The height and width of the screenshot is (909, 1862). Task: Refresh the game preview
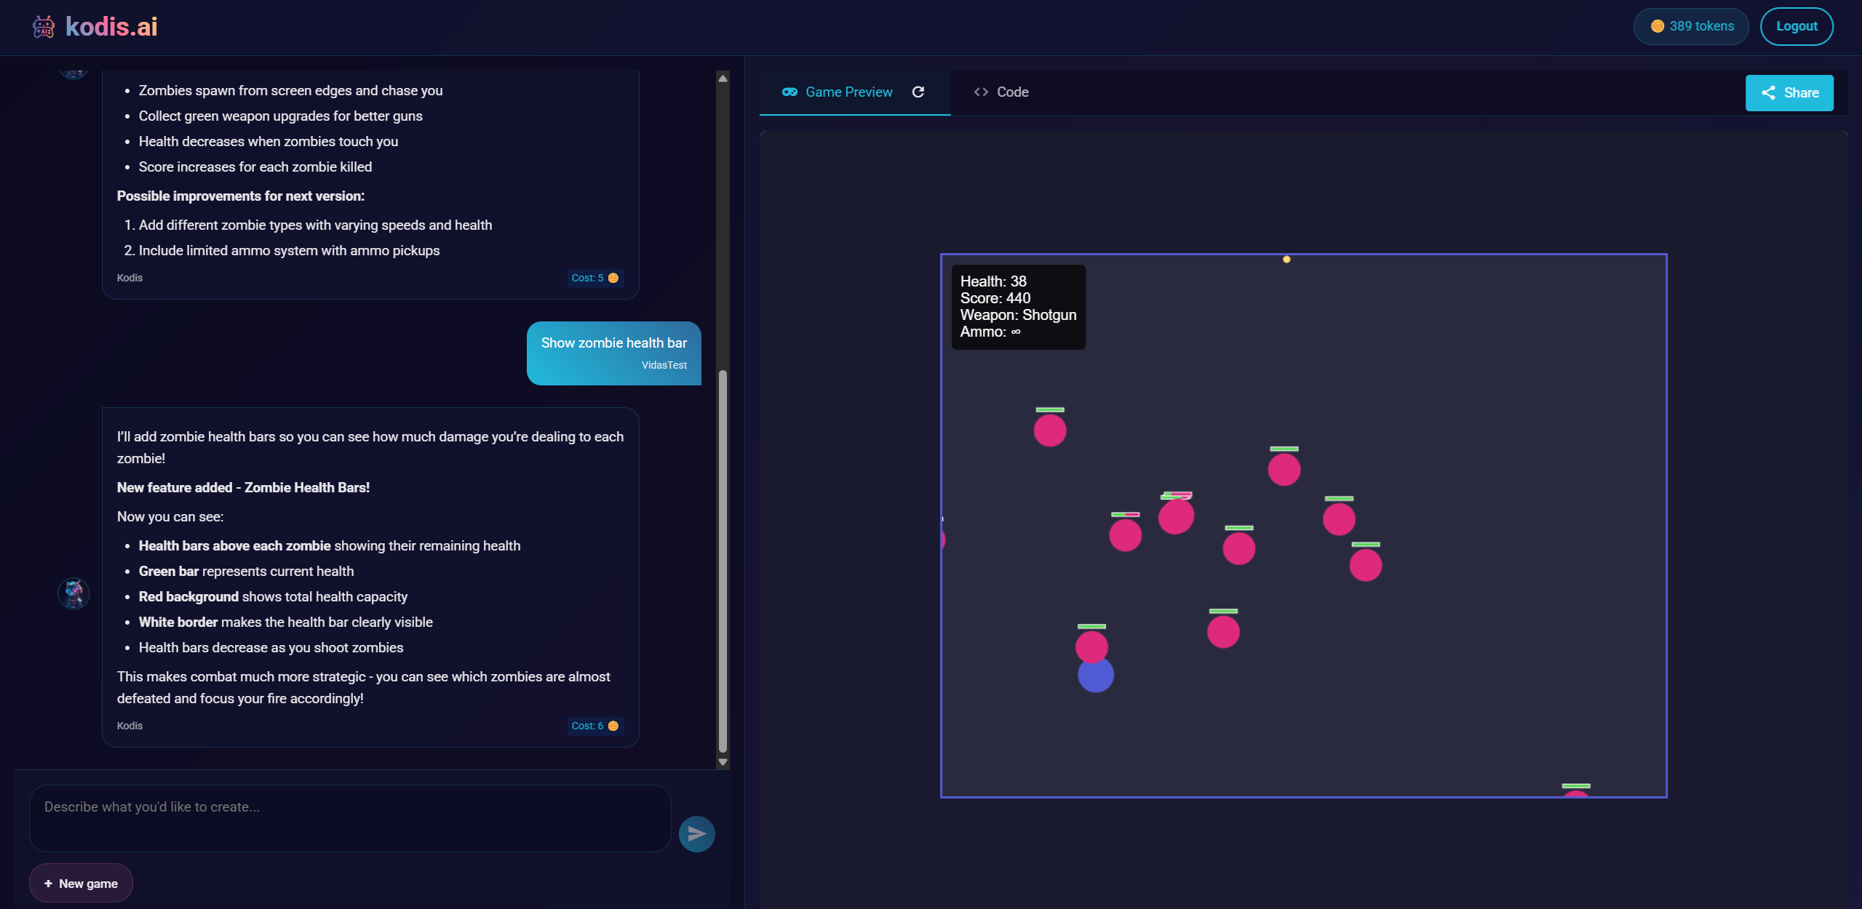click(918, 92)
